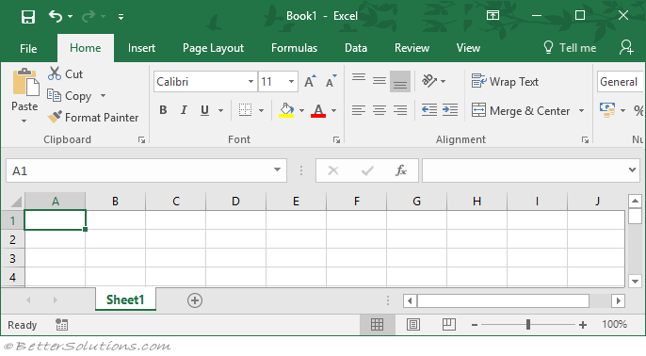Activate Format Painter
The image size is (646, 356).
coord(93,118)
